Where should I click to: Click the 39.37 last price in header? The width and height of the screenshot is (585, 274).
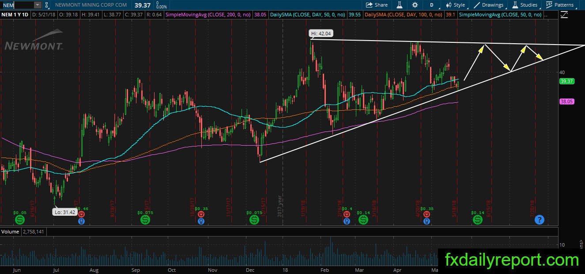[142, 5]
